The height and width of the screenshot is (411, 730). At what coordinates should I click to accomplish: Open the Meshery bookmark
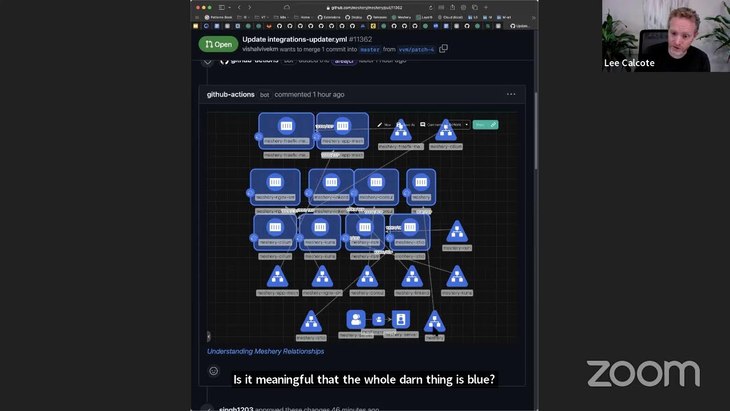coord(401,17)
